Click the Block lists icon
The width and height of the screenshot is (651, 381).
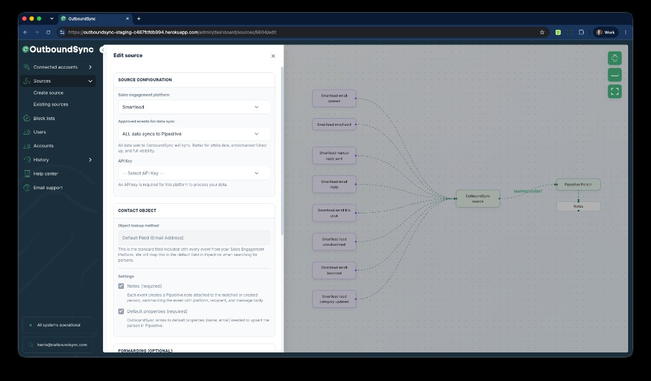click(27, 118)
